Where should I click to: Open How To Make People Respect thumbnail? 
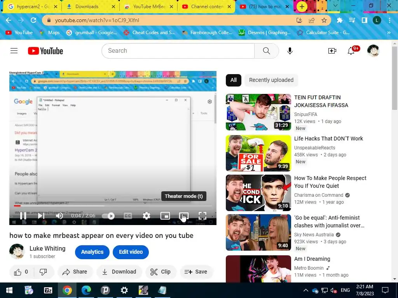258,193
